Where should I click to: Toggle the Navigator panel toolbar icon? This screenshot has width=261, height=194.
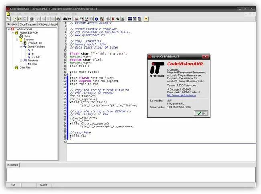[x=8, y=19]
